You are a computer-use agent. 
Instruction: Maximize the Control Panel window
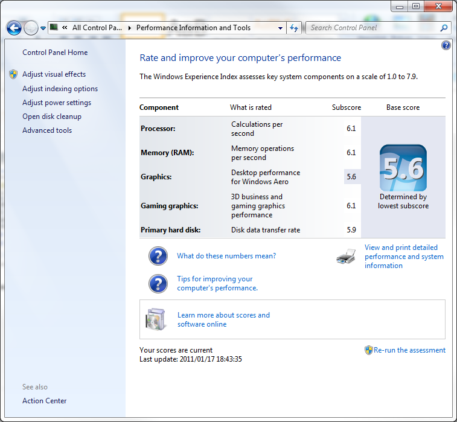pyautogui.click(x=416, y=7)
